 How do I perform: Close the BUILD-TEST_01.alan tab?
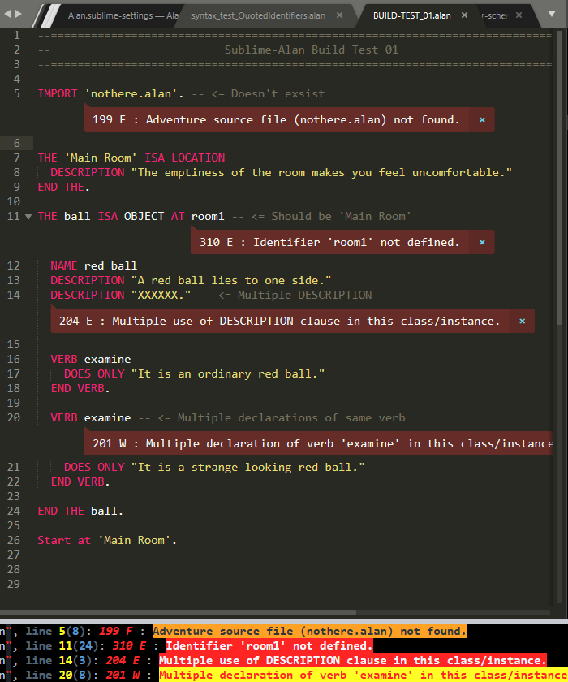464,15
